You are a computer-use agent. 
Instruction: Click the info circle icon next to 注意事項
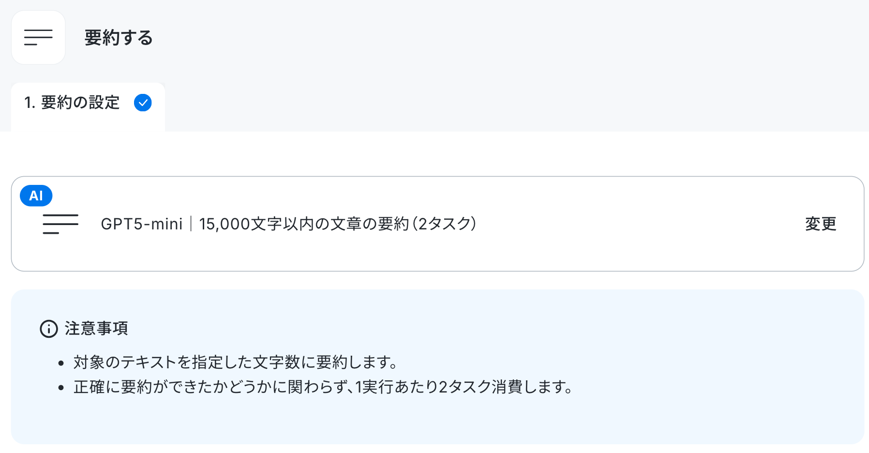[x=49, y=329]
